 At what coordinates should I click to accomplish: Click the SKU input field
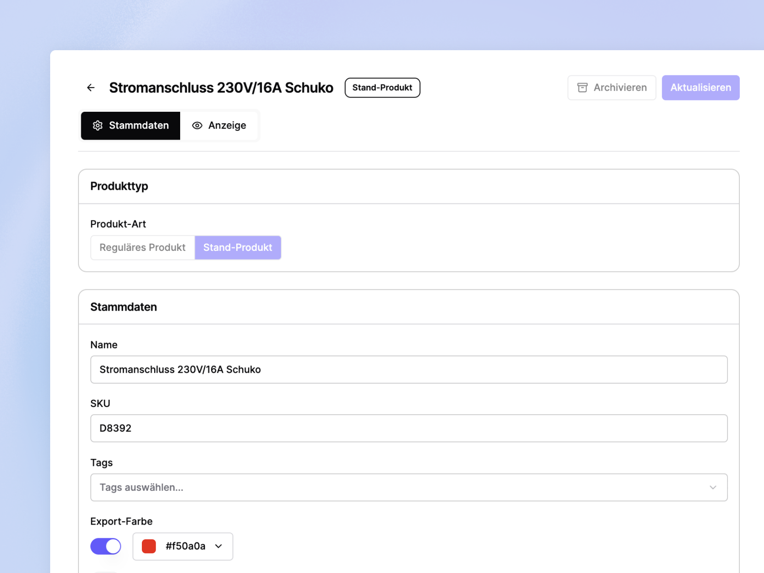pos(409,428)
